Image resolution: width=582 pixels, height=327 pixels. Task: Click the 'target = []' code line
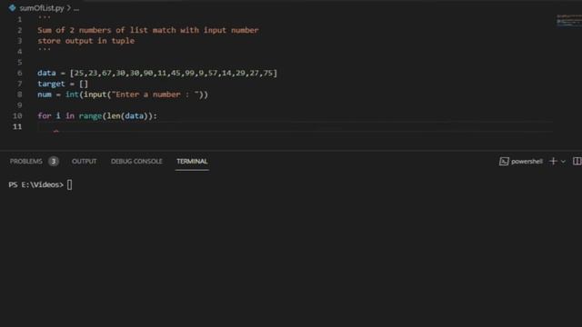tap(63, 84)
